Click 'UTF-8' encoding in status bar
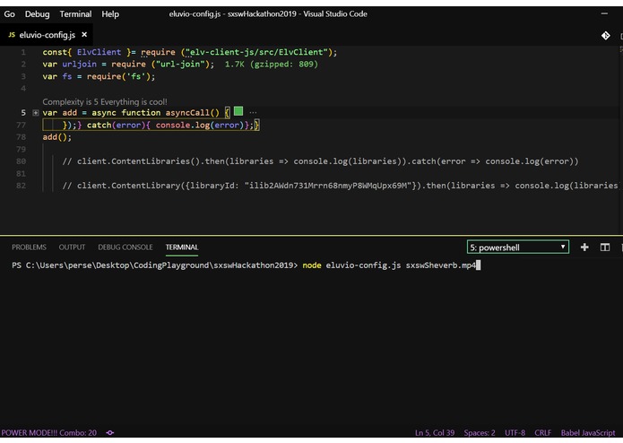Viewport: 623px width, 443px height. (515, 432)
